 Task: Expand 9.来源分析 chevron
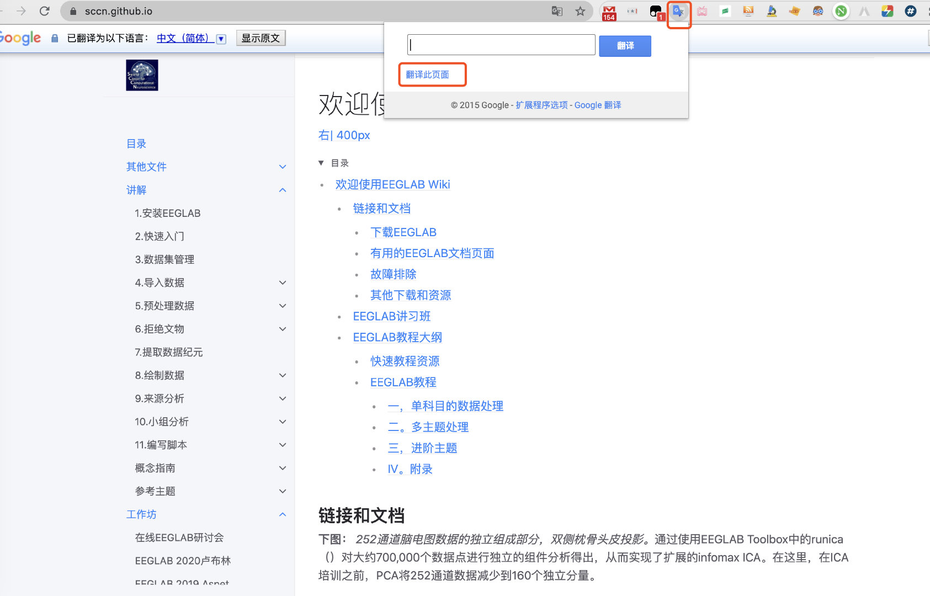283,398
